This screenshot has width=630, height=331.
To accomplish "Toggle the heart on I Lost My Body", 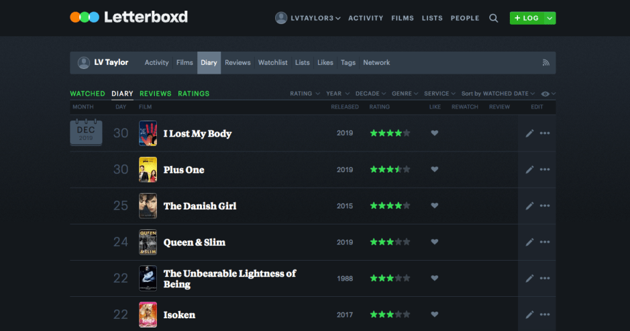I will click(434, 133).
